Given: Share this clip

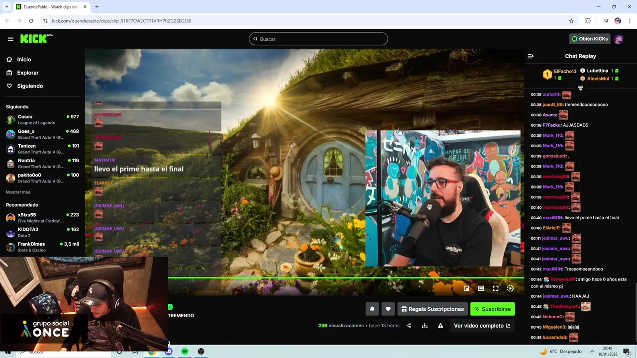Looking at the screenshot, I should point(409,326).
